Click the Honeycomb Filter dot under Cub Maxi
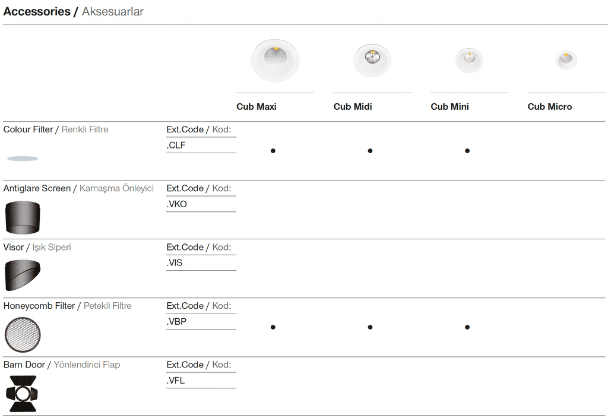Image resolution: width=608 pixels, height=418 pixels. [x=273, y=327]
